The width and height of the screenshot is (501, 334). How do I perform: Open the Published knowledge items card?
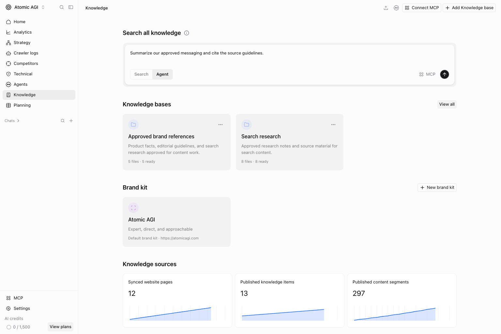(290, 300)
